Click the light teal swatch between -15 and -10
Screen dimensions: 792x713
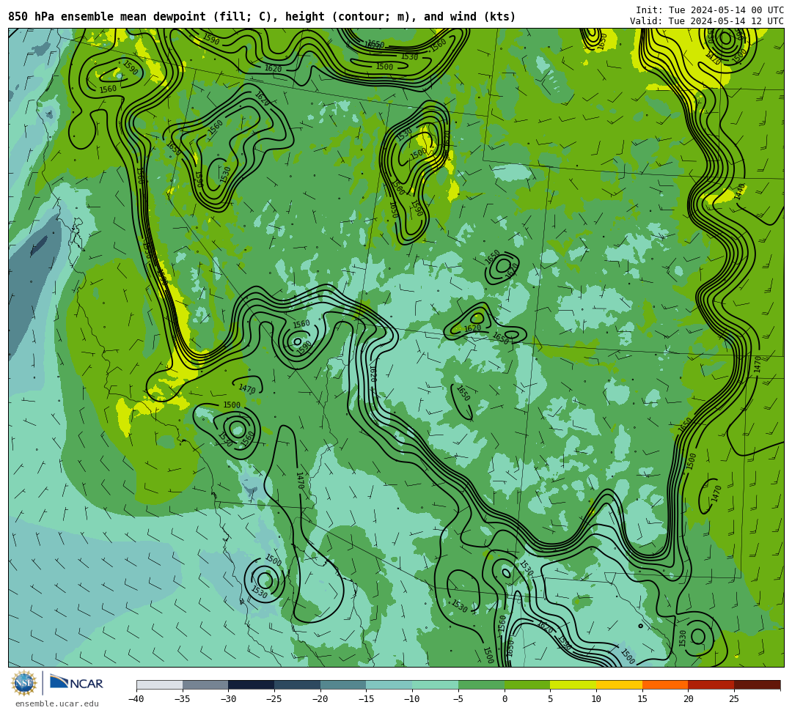(x=389, y=684)
